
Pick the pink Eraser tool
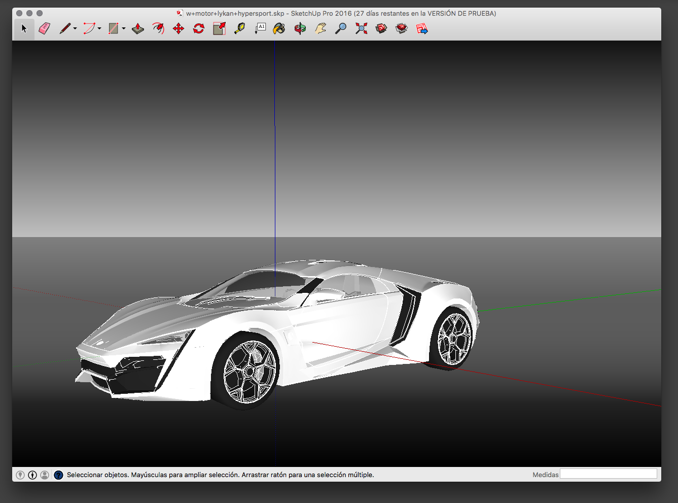45,28
